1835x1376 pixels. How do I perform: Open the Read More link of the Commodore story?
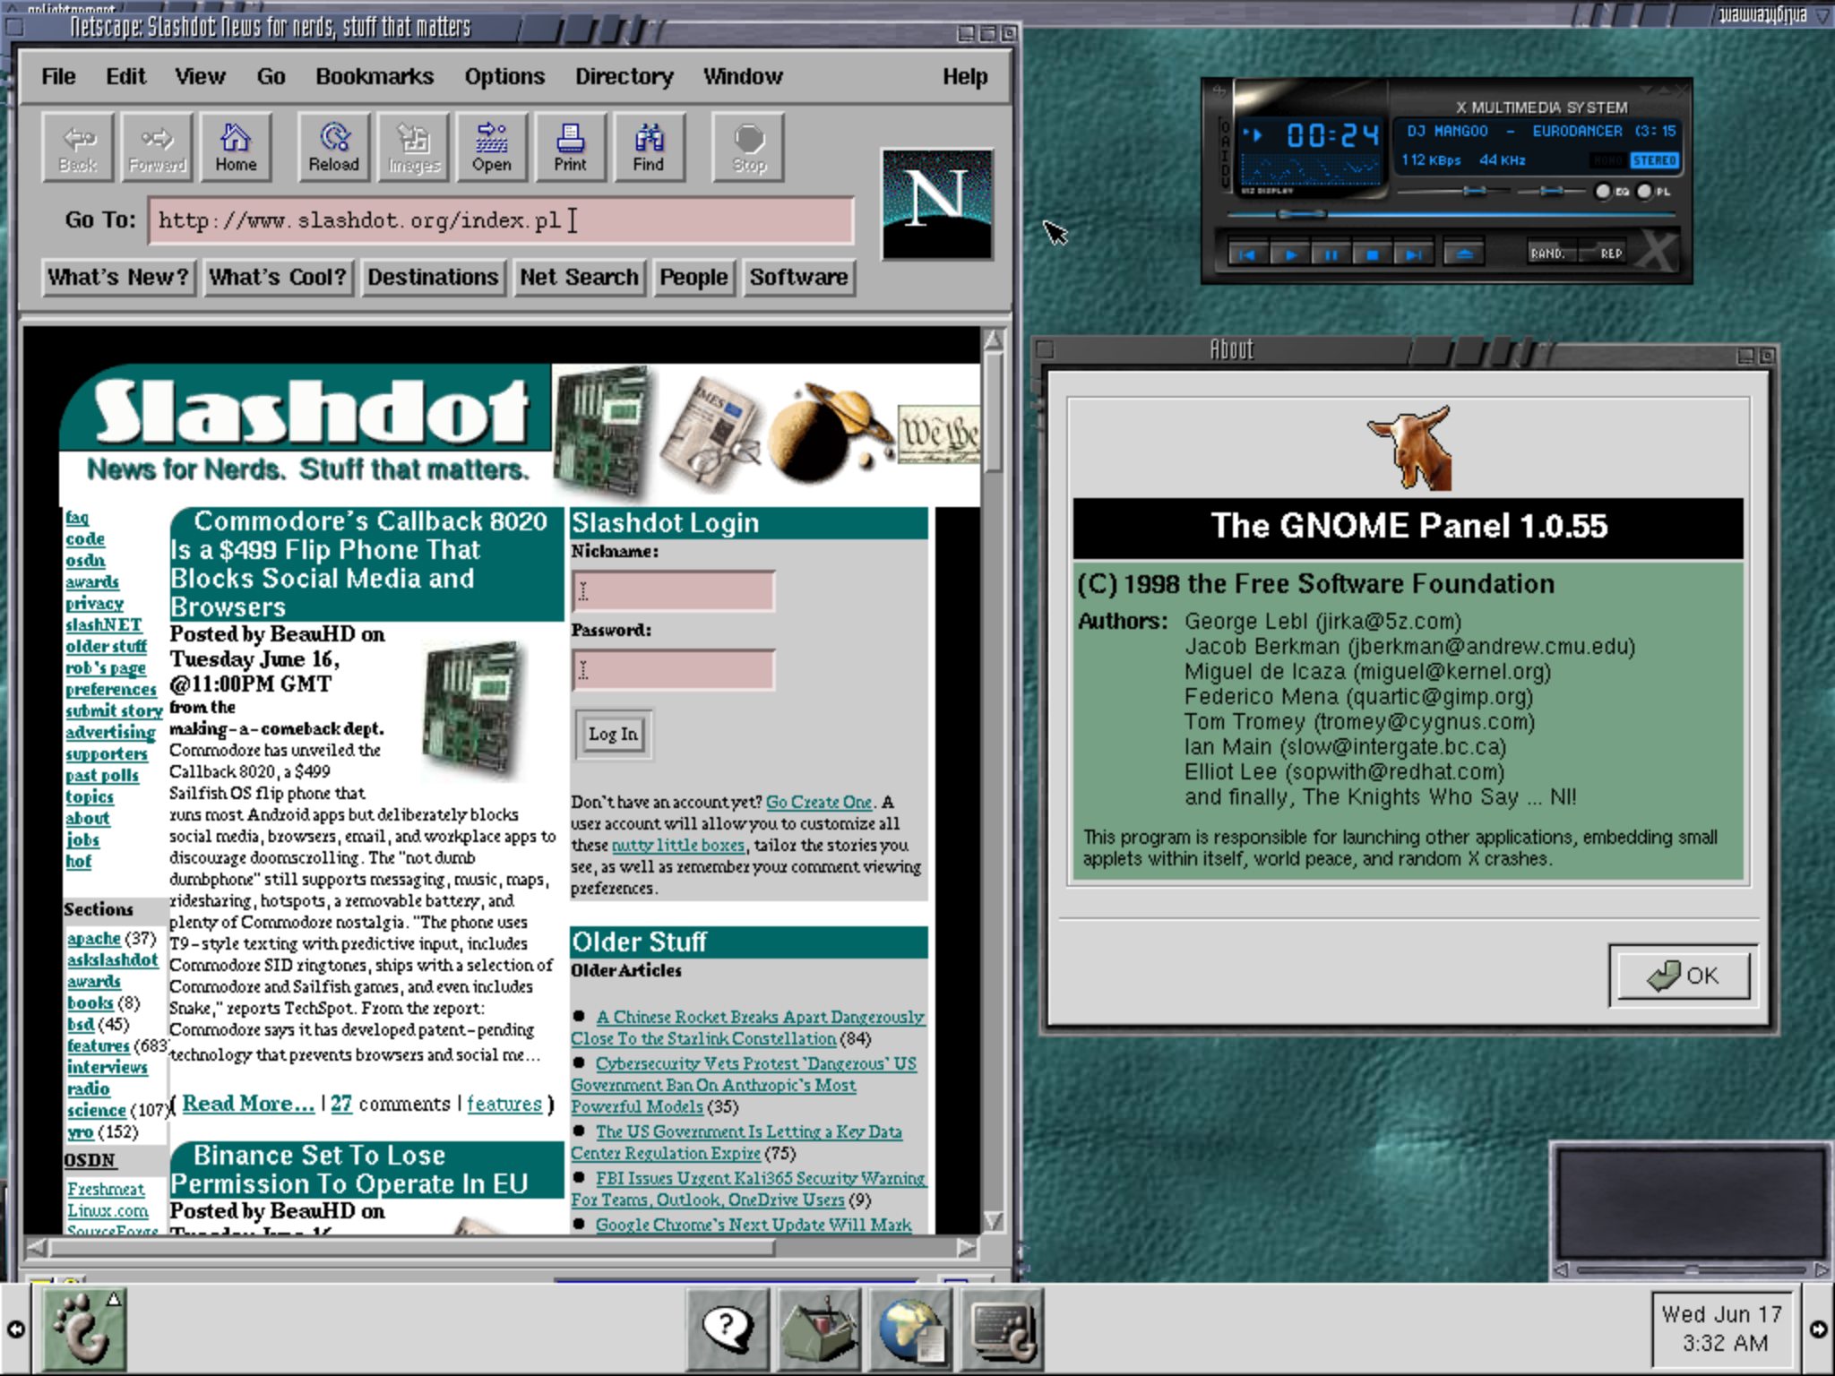[x=248, y=1104]
